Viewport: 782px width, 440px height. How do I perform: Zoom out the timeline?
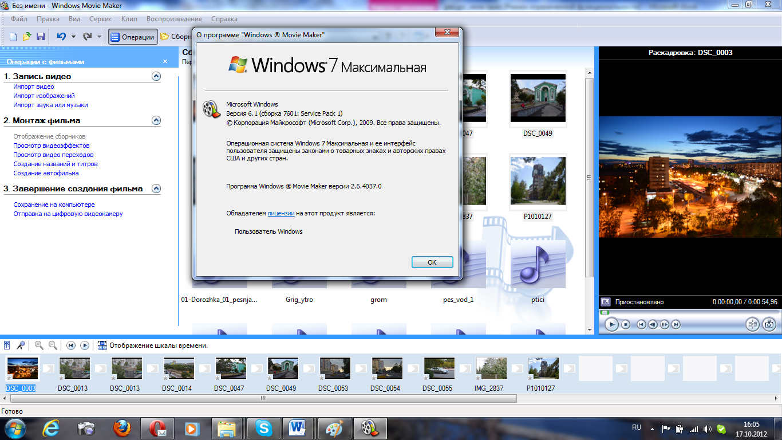(53, 345)
